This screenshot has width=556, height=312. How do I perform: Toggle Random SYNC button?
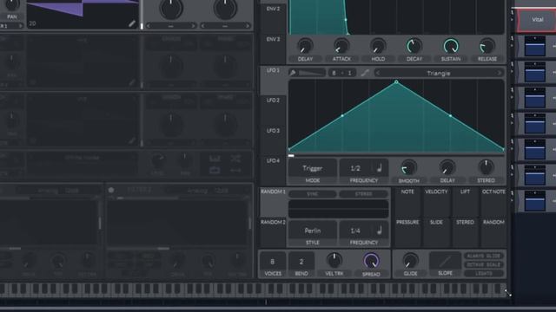[313, 194]
